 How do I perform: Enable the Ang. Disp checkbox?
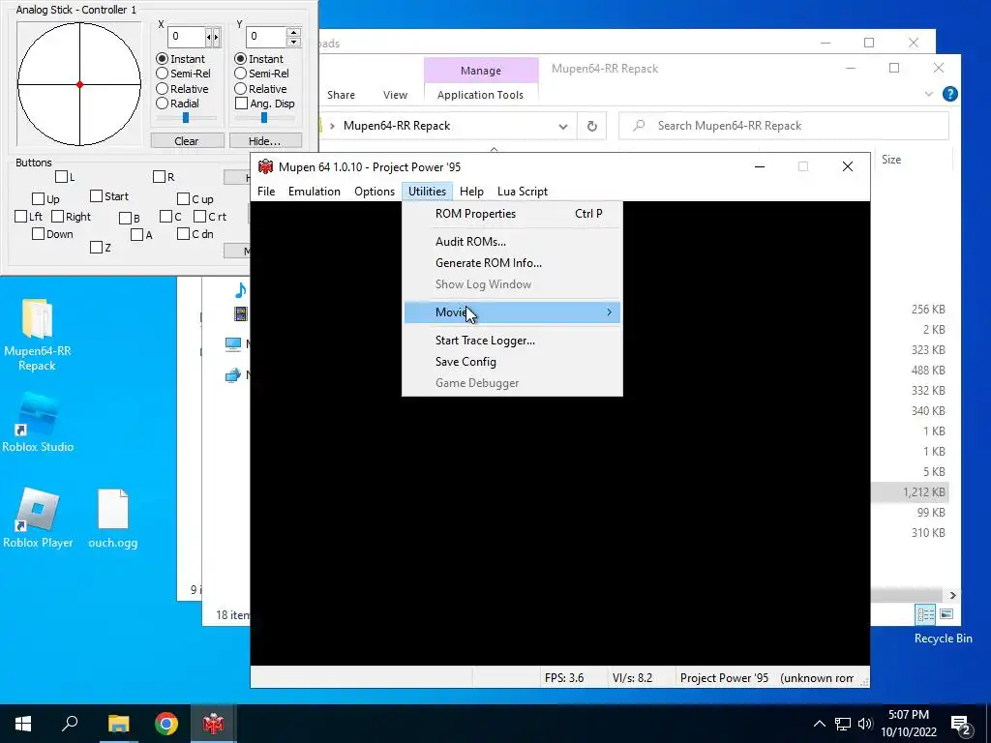click(x=241, y=103)
